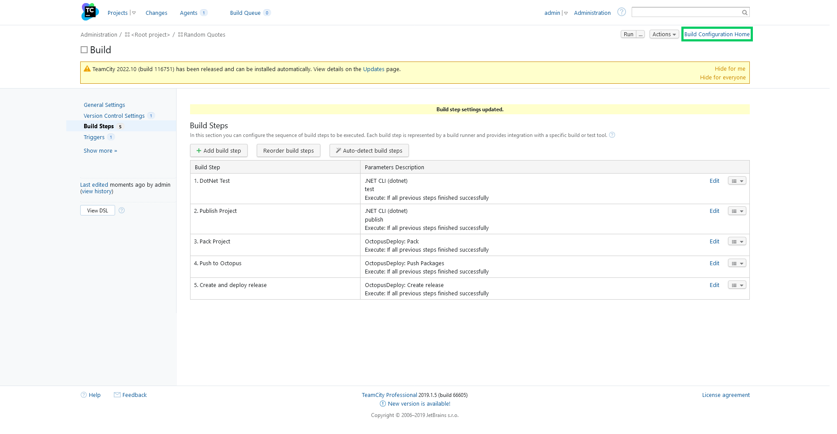The height and width of the screenshot is (434, 837).
Task: Click help icon after Build Steps description
Action: 612,135
